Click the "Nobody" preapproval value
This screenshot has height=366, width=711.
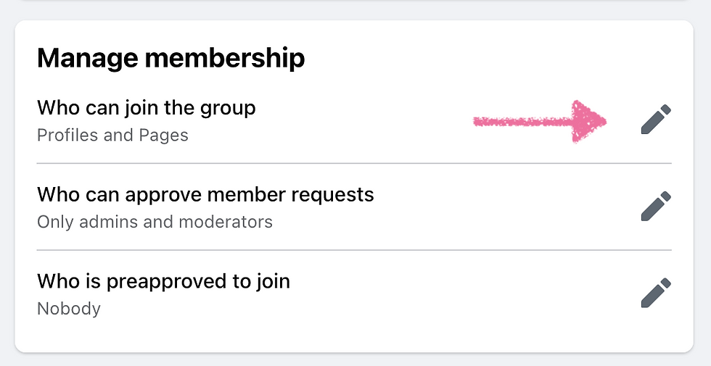click(x=69, y=309)
